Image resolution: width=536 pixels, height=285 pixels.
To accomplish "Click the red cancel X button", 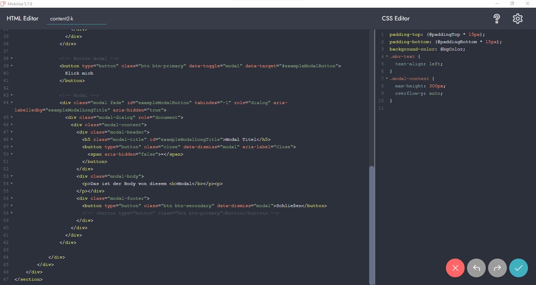I will [455, 268].
